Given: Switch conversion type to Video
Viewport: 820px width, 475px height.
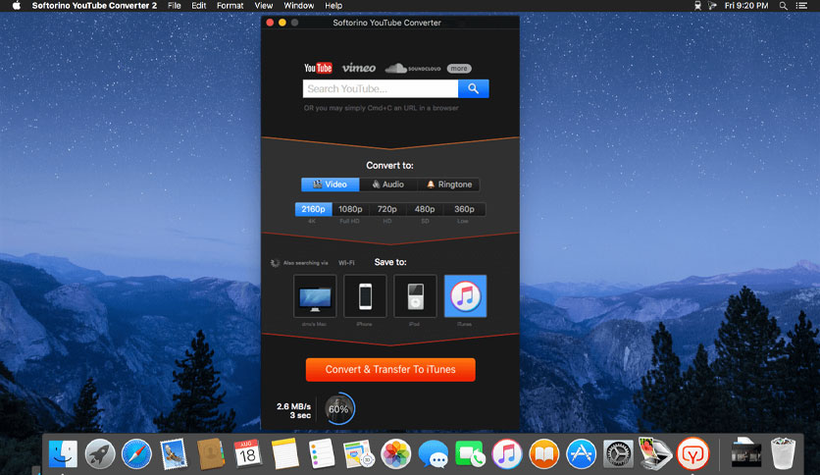Looking at the screenshot, I should click(330, 185).
